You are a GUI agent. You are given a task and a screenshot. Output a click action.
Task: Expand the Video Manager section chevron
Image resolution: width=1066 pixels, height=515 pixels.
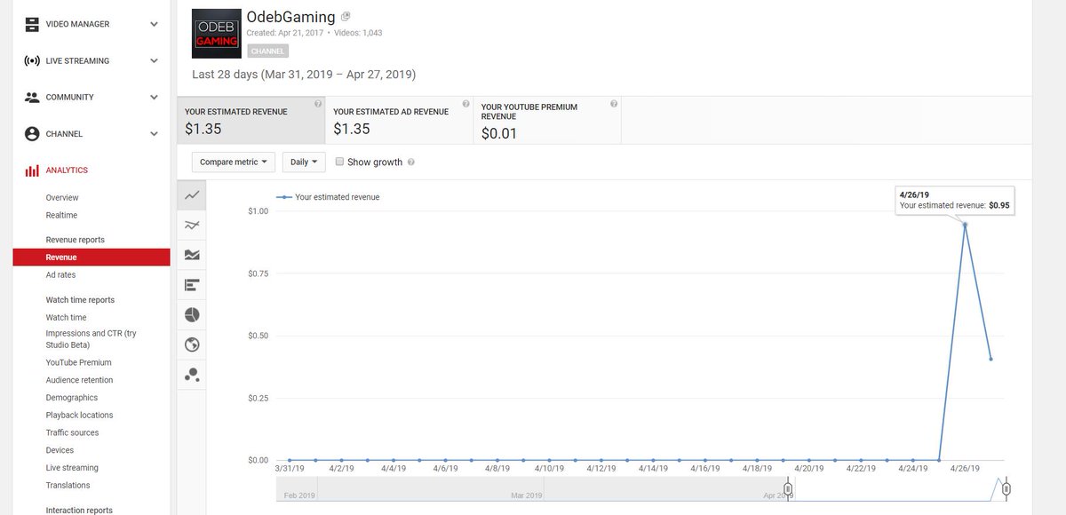(154, 24)
